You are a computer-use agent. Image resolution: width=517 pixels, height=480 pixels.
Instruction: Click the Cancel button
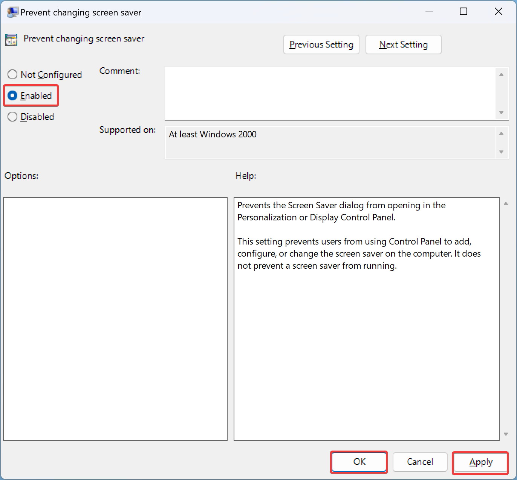(420, 462)
